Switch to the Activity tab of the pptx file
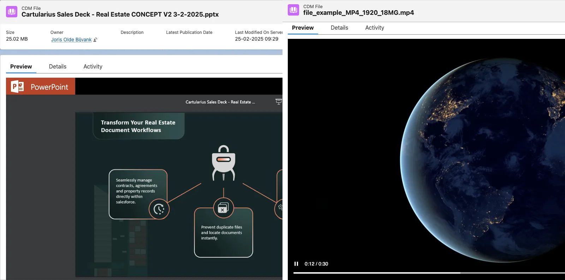The height and width of the screenshot is (280, 565). coord(93,66)
